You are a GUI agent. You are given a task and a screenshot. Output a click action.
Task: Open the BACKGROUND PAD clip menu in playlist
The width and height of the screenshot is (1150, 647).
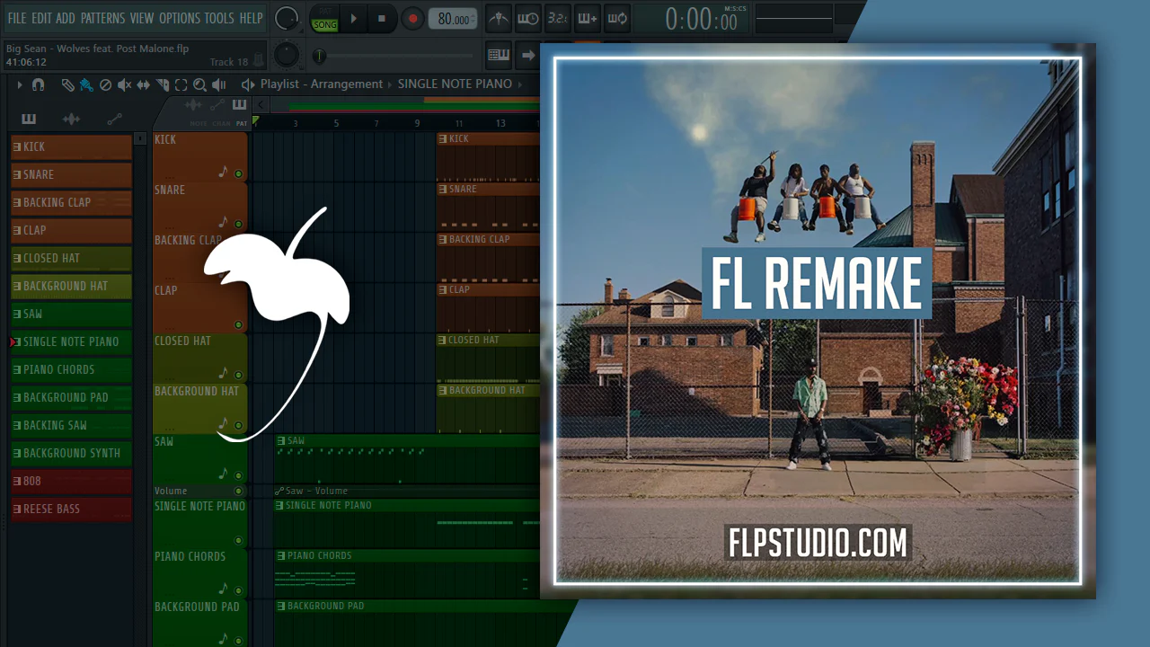281,607
